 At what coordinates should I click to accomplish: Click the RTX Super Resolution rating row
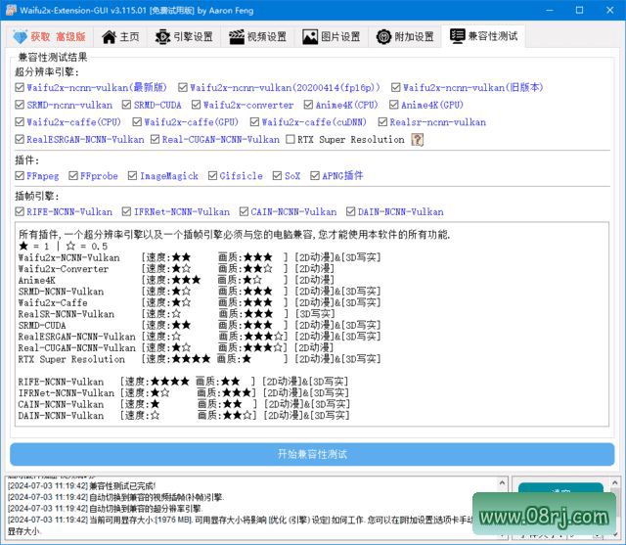pyautogui.click(x=200, y=359)
